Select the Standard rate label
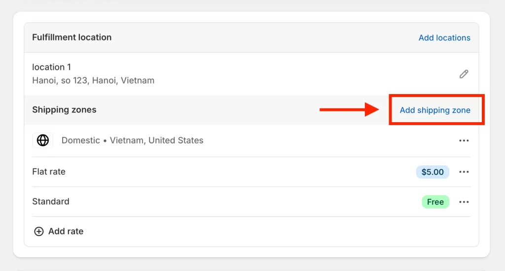 (x=51, y=202)
